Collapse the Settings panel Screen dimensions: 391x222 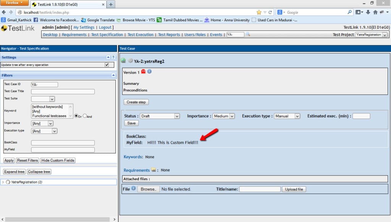[108, 57]
